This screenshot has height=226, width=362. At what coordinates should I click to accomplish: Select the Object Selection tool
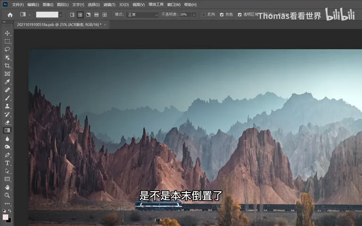7,57
